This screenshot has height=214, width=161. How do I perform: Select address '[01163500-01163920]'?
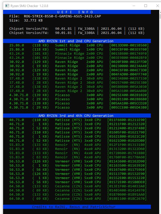[x=127, y=165]
